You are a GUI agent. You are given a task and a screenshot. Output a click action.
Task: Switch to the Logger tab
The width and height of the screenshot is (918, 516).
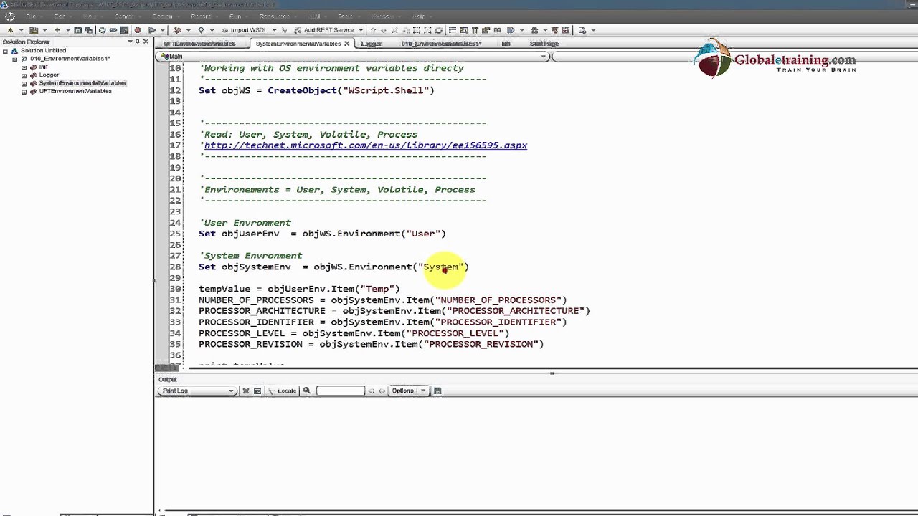click(372, 44)
